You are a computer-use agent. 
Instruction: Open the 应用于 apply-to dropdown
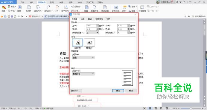click(x=83, y=74)
